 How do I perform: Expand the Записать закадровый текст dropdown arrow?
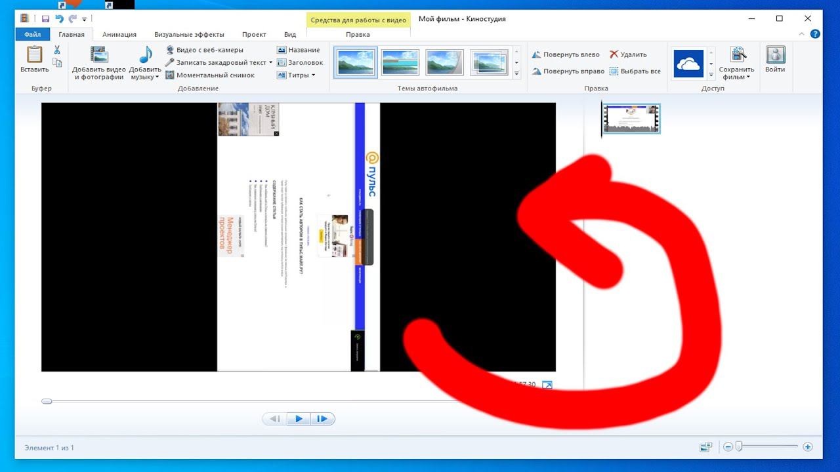click(271, 63)
